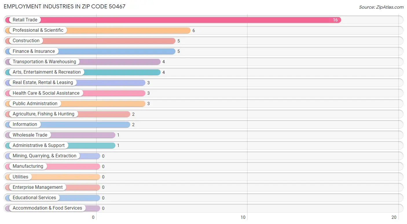The width and height of the screenshot is (407, 224).
Task: Click the Retail Trade label
Action: point(25,20)
